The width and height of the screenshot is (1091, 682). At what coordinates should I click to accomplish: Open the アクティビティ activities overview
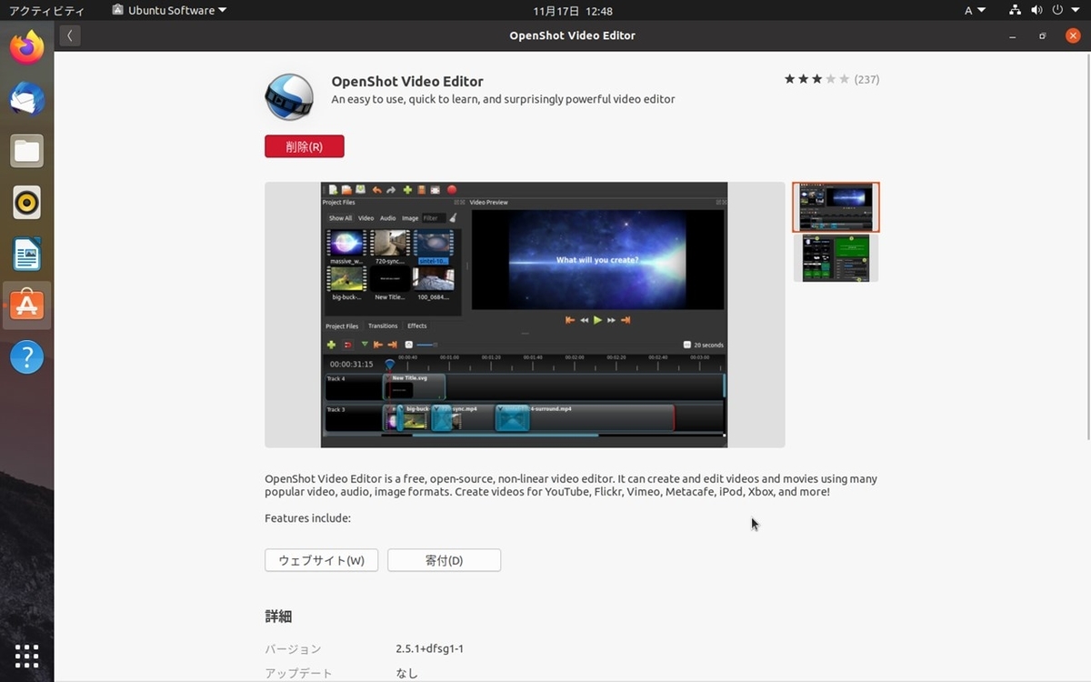[x=45, y=11]
